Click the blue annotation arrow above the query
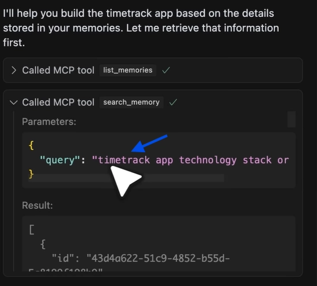317x286 pixels. 149,144
